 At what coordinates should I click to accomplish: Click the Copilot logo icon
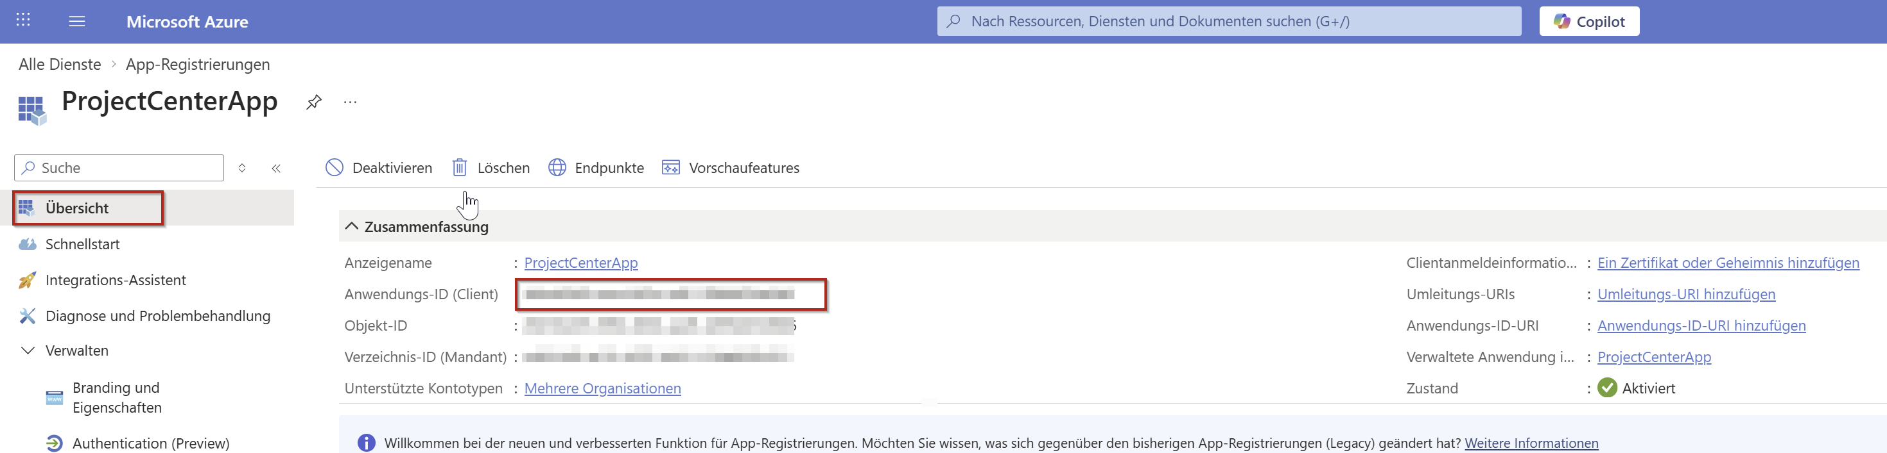coord(1561,21)
